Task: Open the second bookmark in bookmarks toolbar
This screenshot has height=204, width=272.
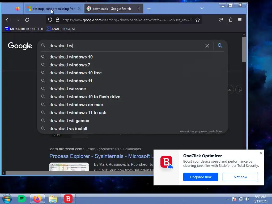Action: [x=61, y=29]
